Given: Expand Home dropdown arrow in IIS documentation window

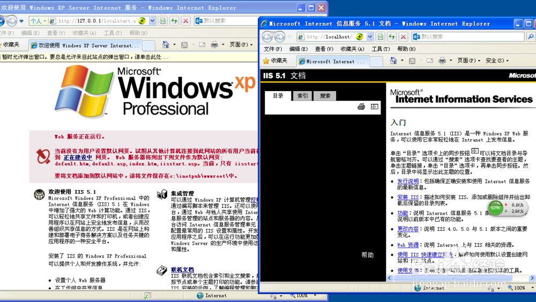Looking at the screenshot, I should 402,61.
